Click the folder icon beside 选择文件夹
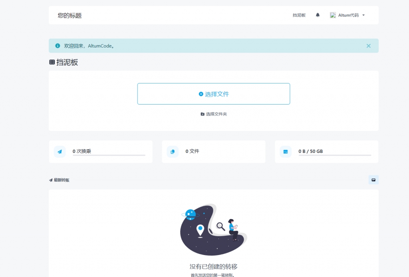The width and height of the screenshot is (409, 277). click(x=203, y=114)
